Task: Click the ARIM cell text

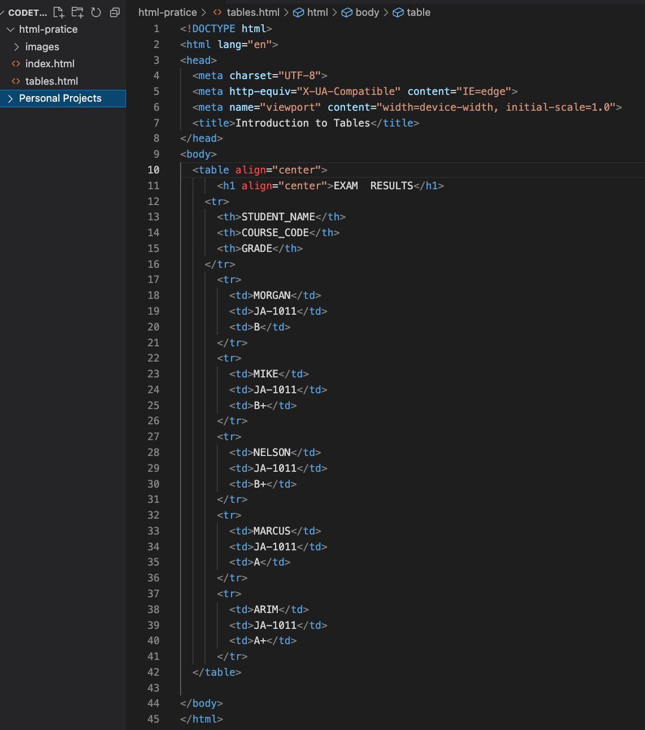Action: tap(266, 609)
